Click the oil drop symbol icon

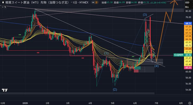[3, 2]
